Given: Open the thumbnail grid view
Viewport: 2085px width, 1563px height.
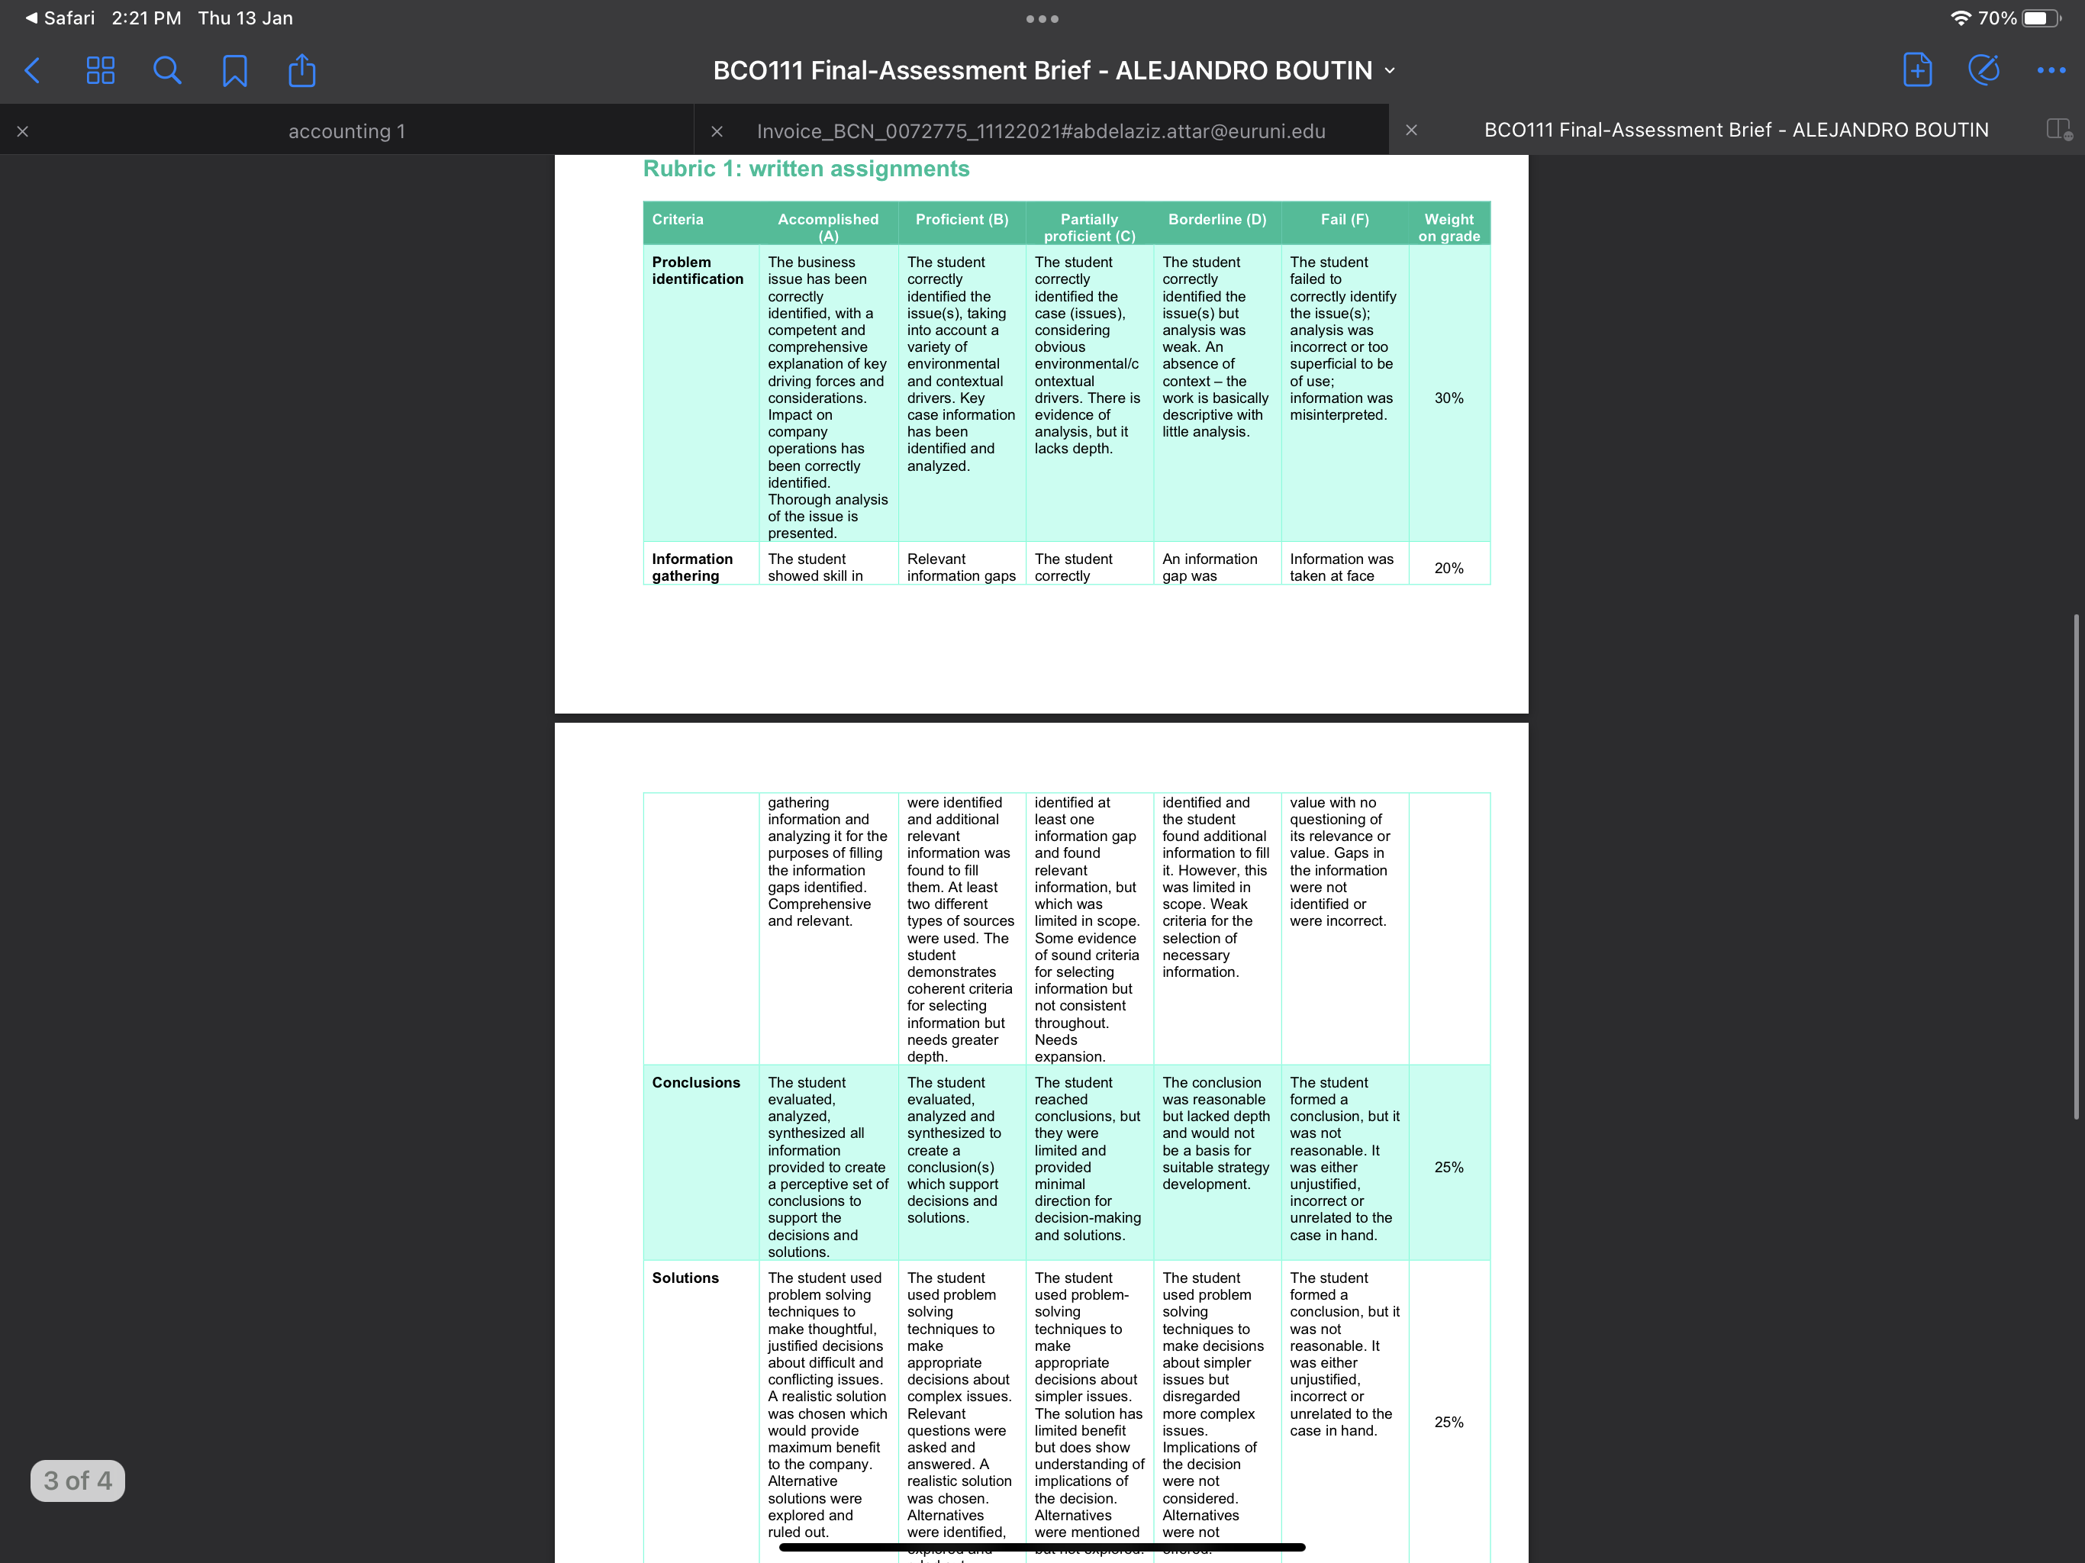Looking at the screenshot, I should 100,71.
